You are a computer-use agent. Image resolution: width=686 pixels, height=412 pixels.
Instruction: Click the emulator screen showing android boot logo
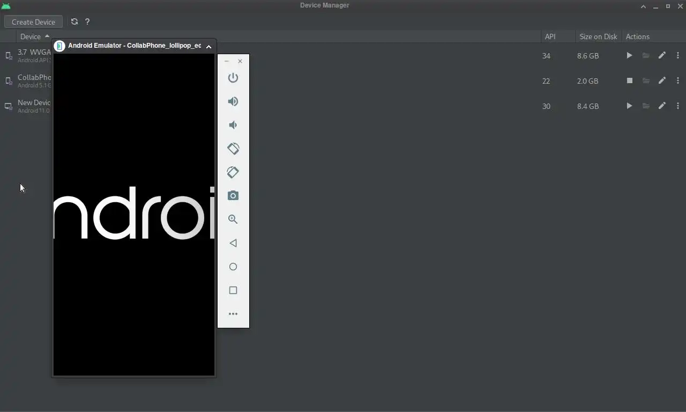(x=134, y=215)
